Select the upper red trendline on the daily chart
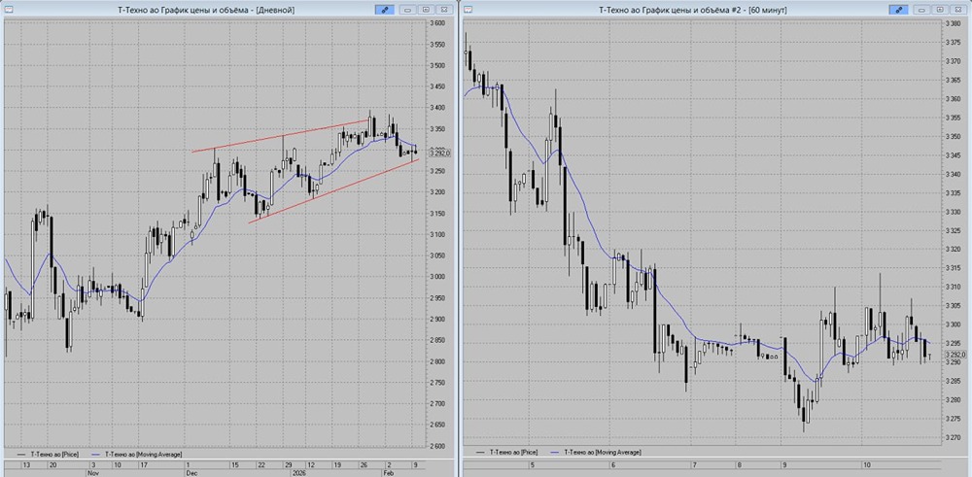Screen dimensions: 972x477 [x=280, y=136]
